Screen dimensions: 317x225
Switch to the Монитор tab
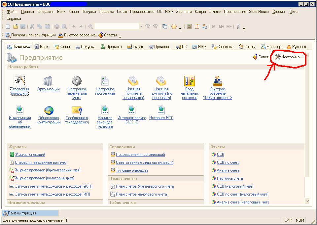click(x=271, y=47)
